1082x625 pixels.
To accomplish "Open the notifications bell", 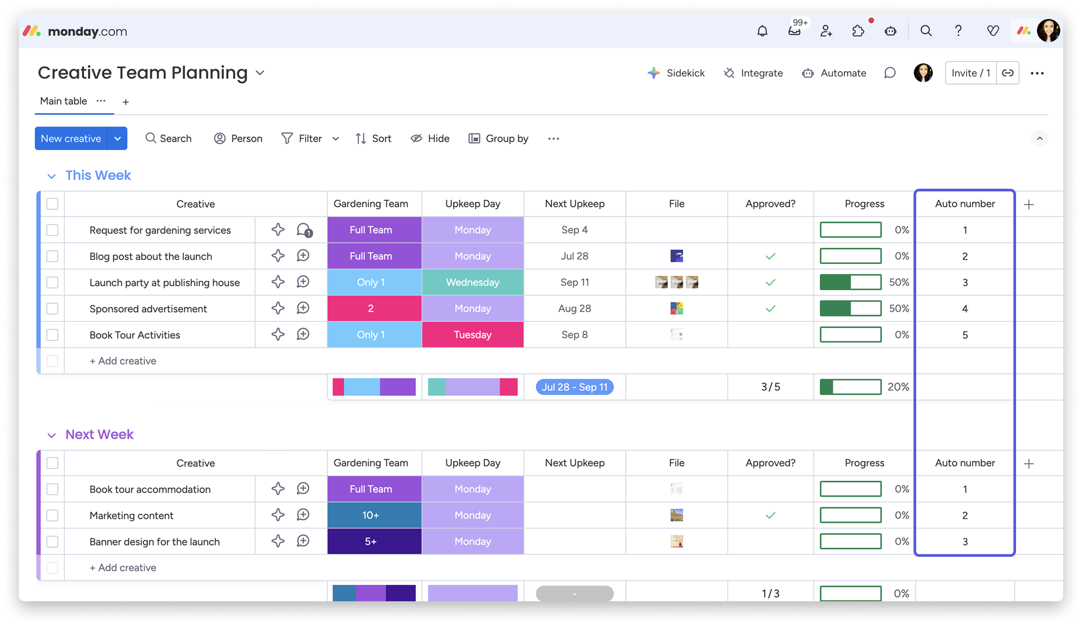I will tap(762, 31).
